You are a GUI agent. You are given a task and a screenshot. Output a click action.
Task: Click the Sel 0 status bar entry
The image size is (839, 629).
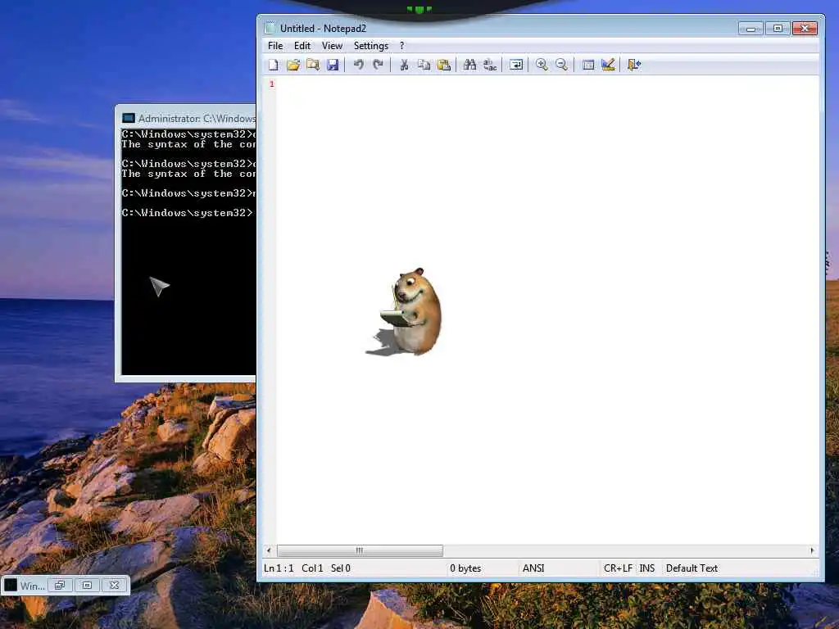341,568
